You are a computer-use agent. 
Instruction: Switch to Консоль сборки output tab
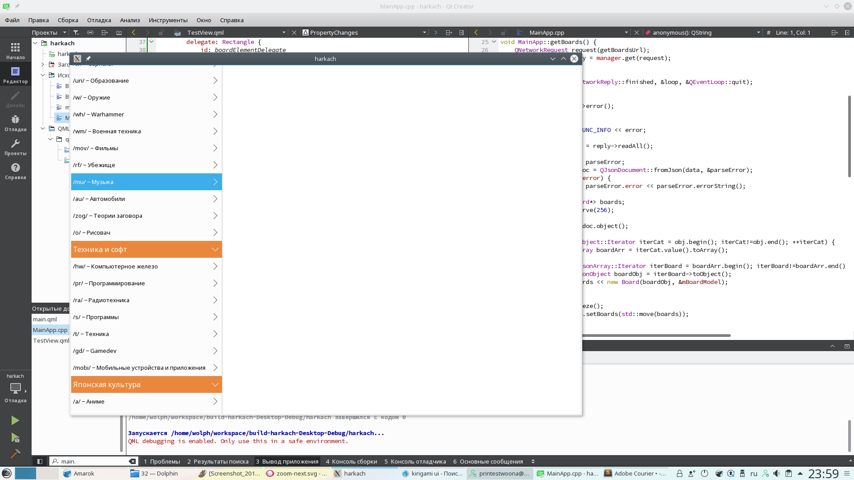pyautogui.click(x=351, y=461)
